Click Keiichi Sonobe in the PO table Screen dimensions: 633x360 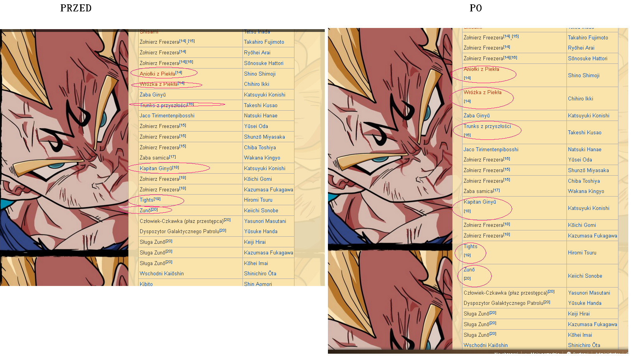[x=585, y=276]
